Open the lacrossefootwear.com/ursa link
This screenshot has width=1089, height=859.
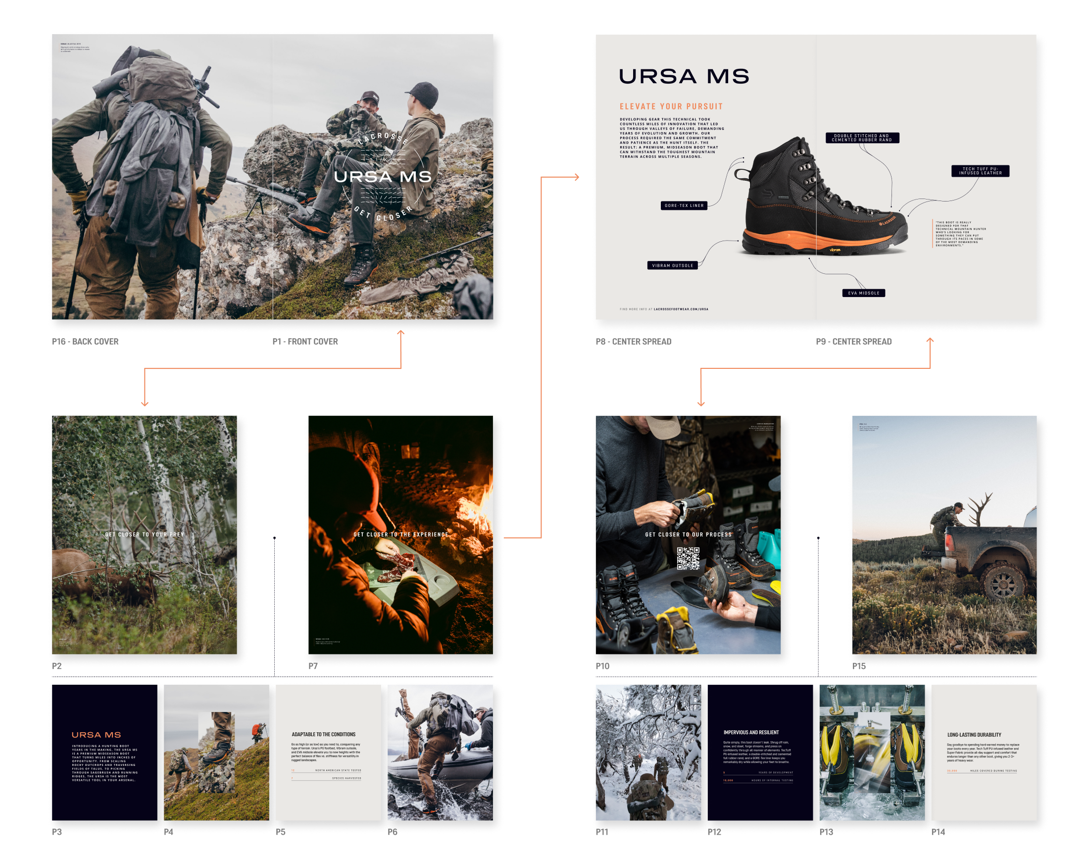(681, 309)
